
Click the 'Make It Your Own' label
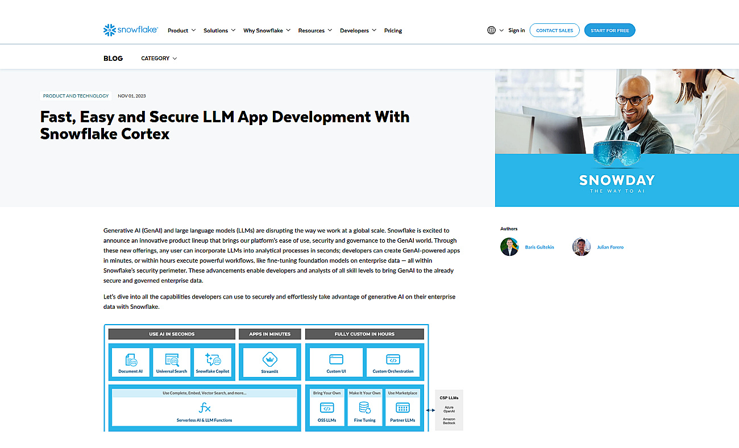pyautogui.click(x=365, y=393)
